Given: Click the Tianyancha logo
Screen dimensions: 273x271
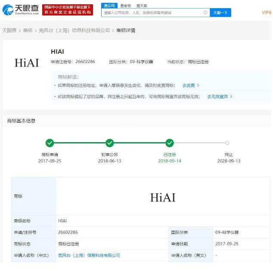Looking at the screenshot, I should pos(21,9).
